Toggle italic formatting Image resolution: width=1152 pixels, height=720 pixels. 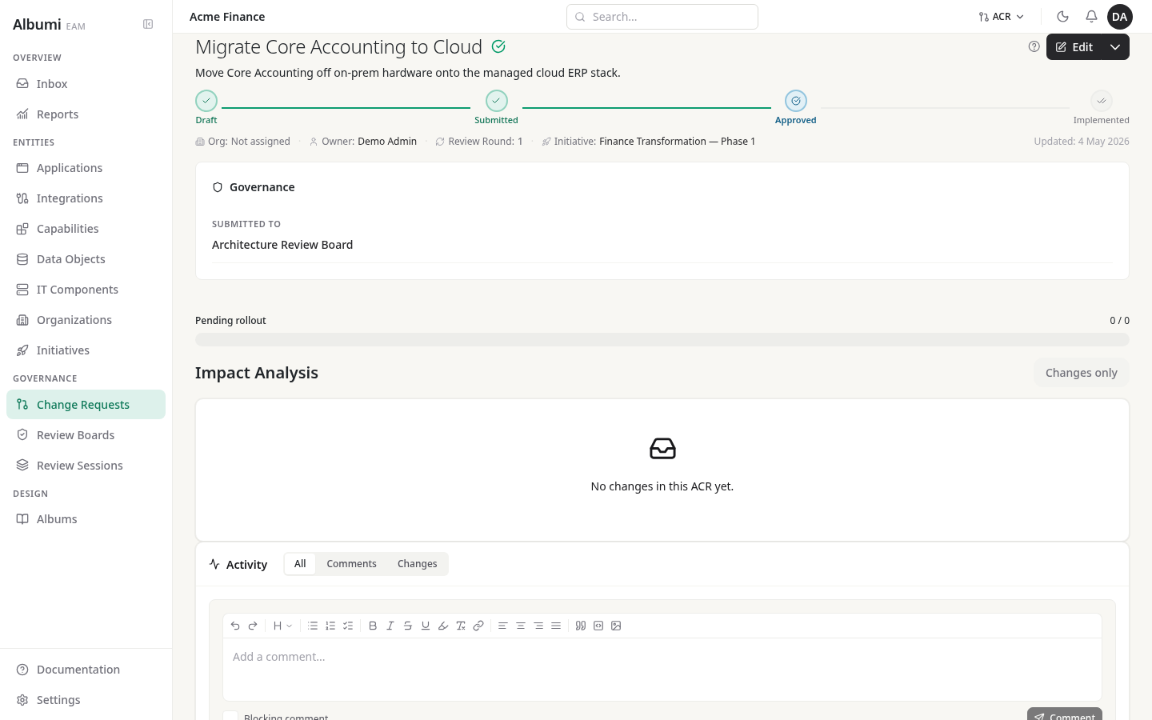390,626
